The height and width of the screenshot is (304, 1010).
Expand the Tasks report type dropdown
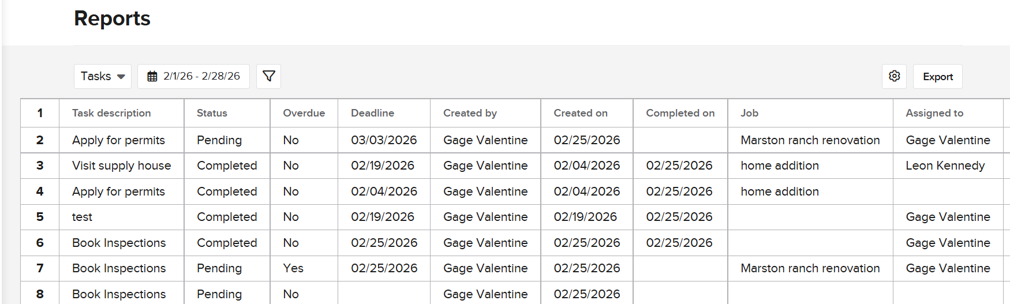point(103,76)
